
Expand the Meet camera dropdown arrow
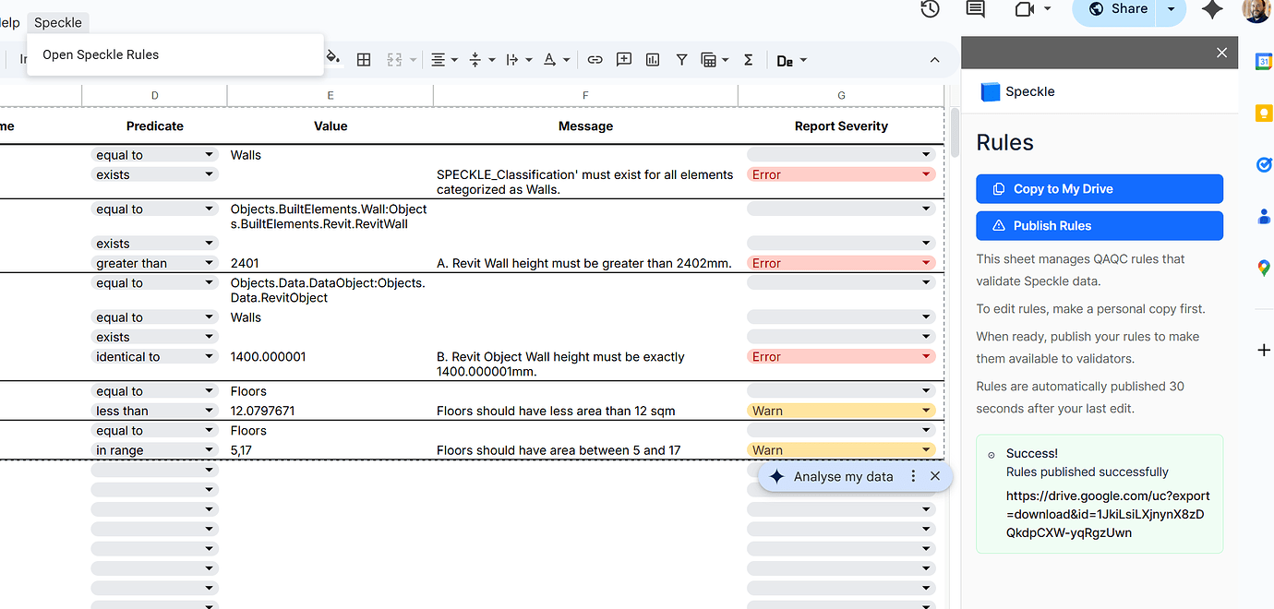[x=1047, y=9]
